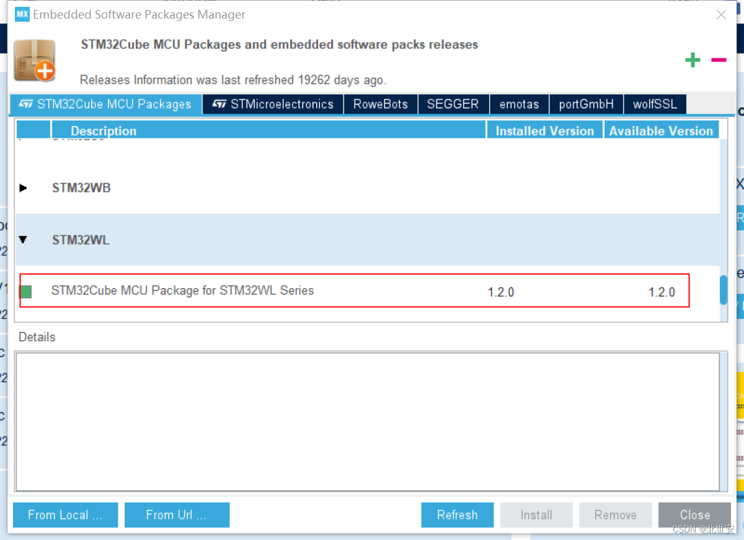Image resolution: width=744 pixels, height=540 pixels.
Task: Click the package box icon in header
Action: pos(35,60)
